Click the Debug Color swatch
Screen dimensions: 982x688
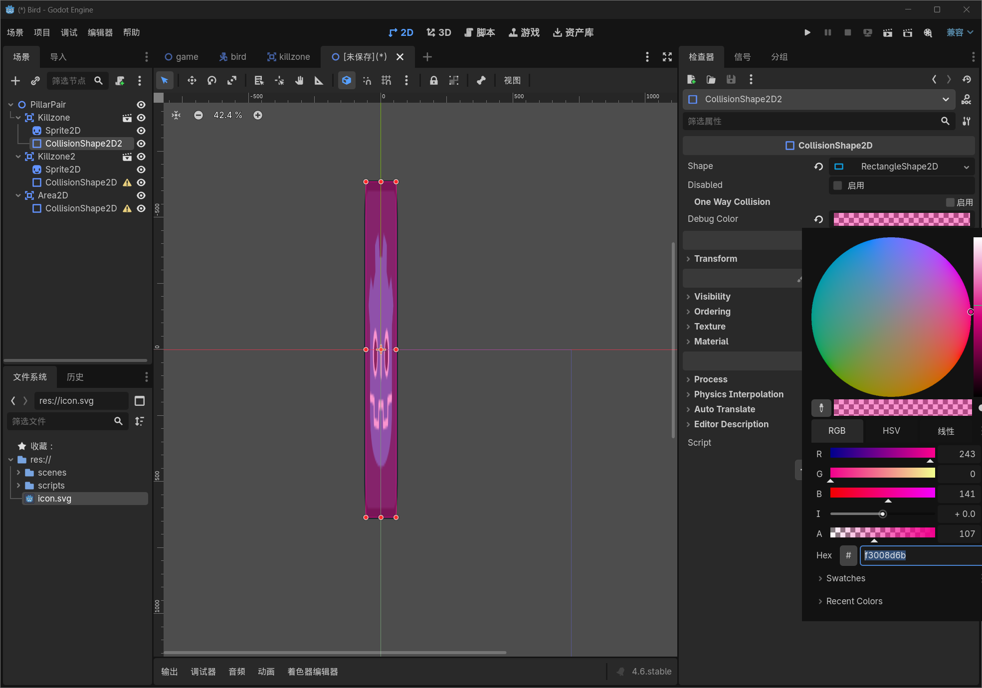tap(902, 219)
